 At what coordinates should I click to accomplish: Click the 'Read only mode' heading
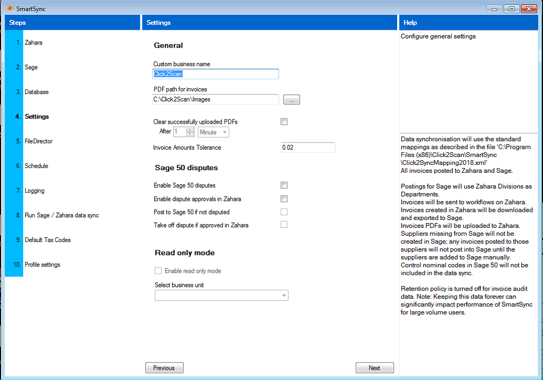click(x=184, y=253)
